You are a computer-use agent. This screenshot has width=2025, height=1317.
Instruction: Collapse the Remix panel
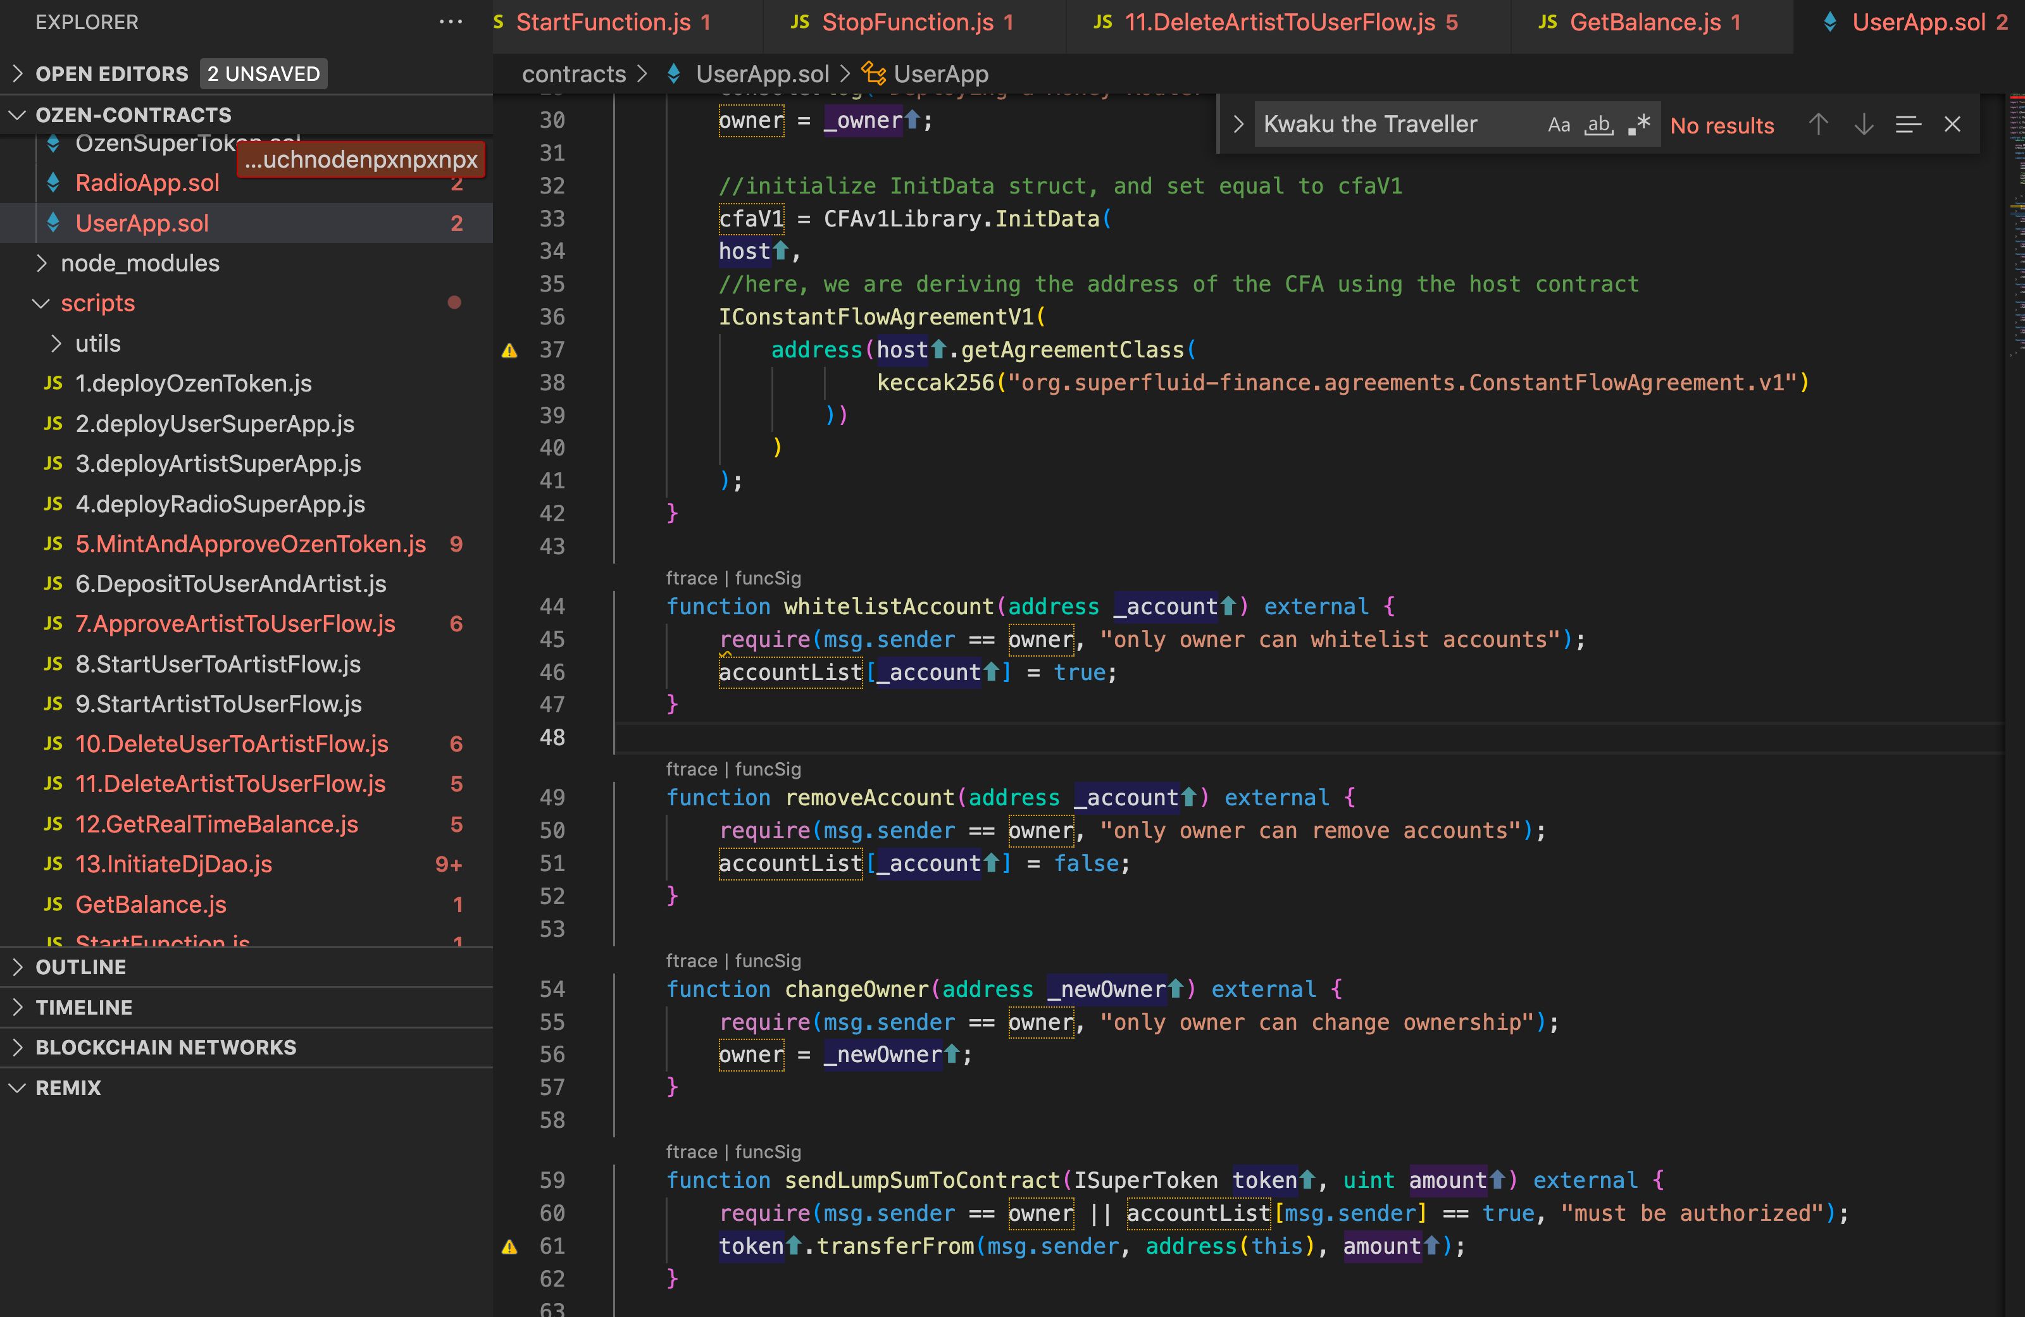click(17, 1087)
